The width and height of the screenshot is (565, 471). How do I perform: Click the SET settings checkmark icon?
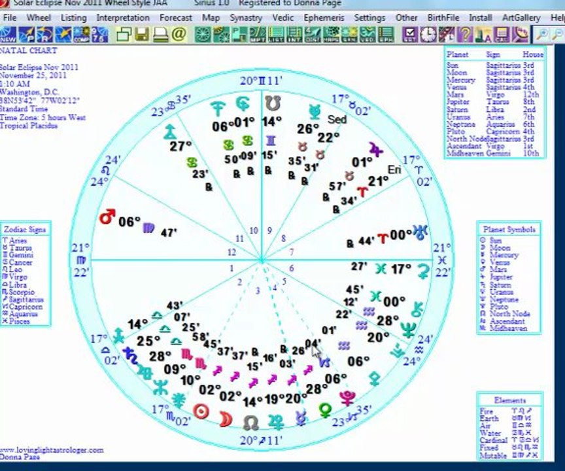(x=410, y=35)
